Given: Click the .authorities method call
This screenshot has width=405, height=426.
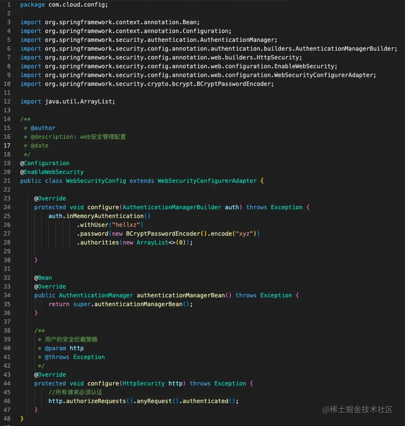Looking at the screenshot, I should pos(98,243).
